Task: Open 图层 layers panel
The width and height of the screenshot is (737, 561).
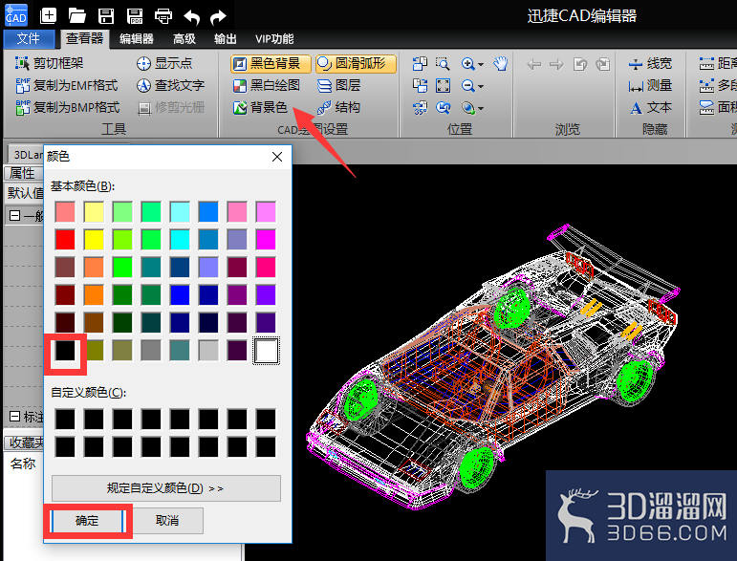Action: pyautogui.click(x=339, y=85)
